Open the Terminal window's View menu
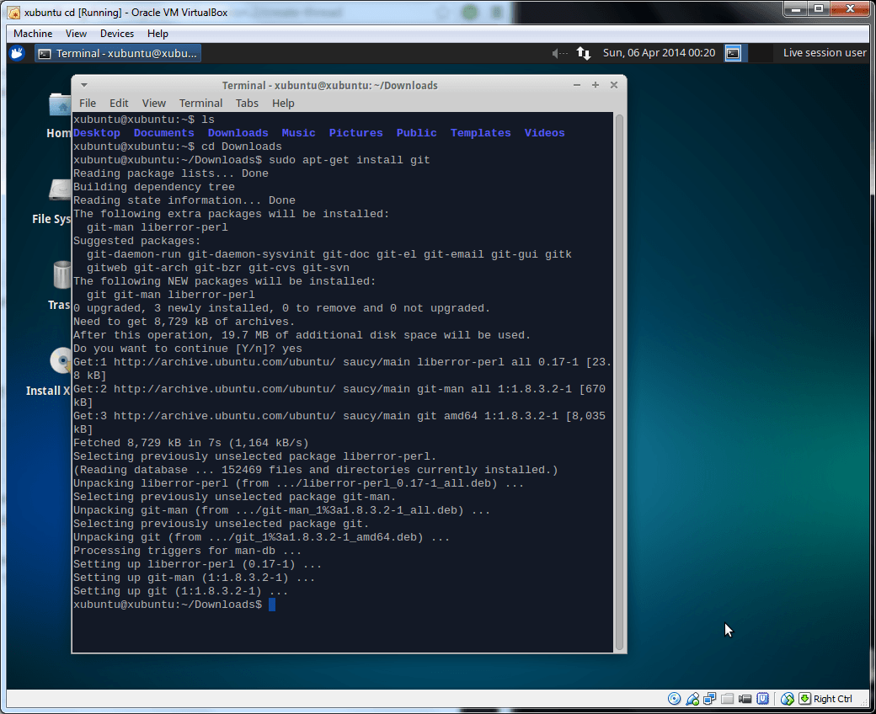The width and height of the screenshot is (876, 714). (x=153, y=104)
